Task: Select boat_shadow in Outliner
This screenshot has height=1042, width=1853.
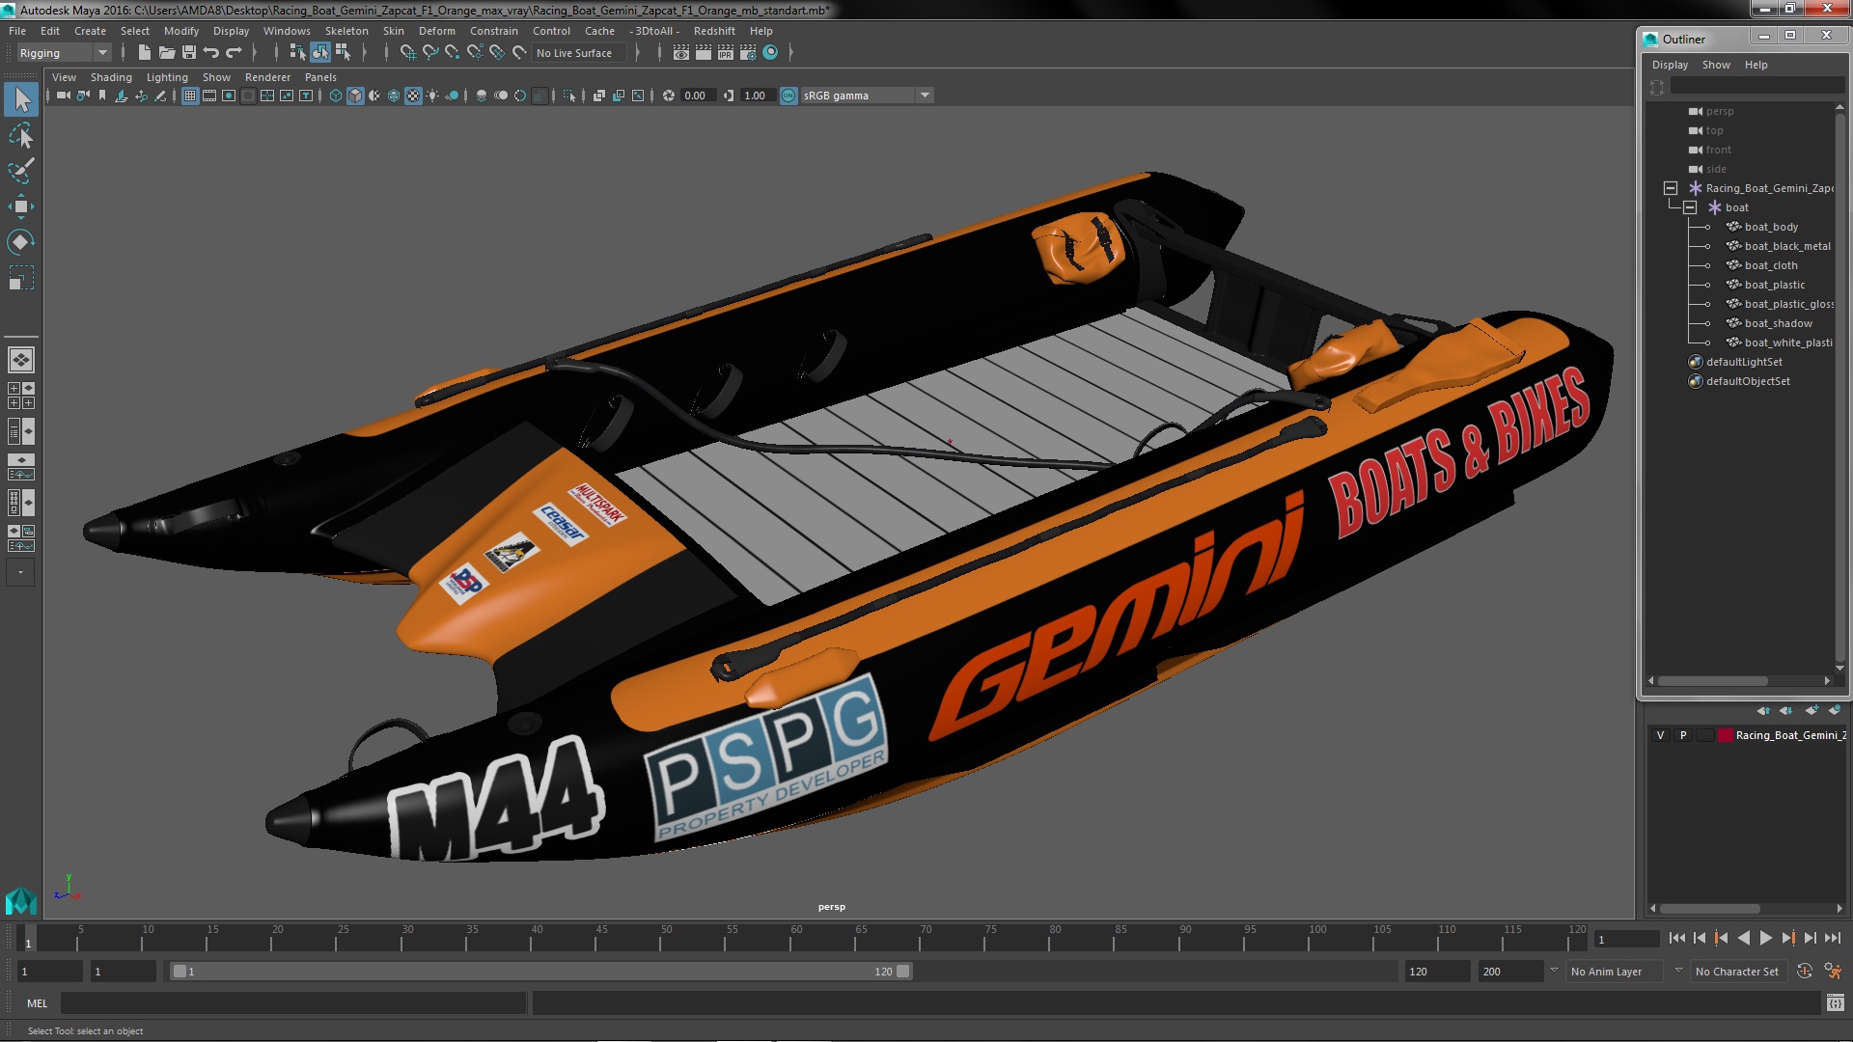Action: pos(1778,323)
